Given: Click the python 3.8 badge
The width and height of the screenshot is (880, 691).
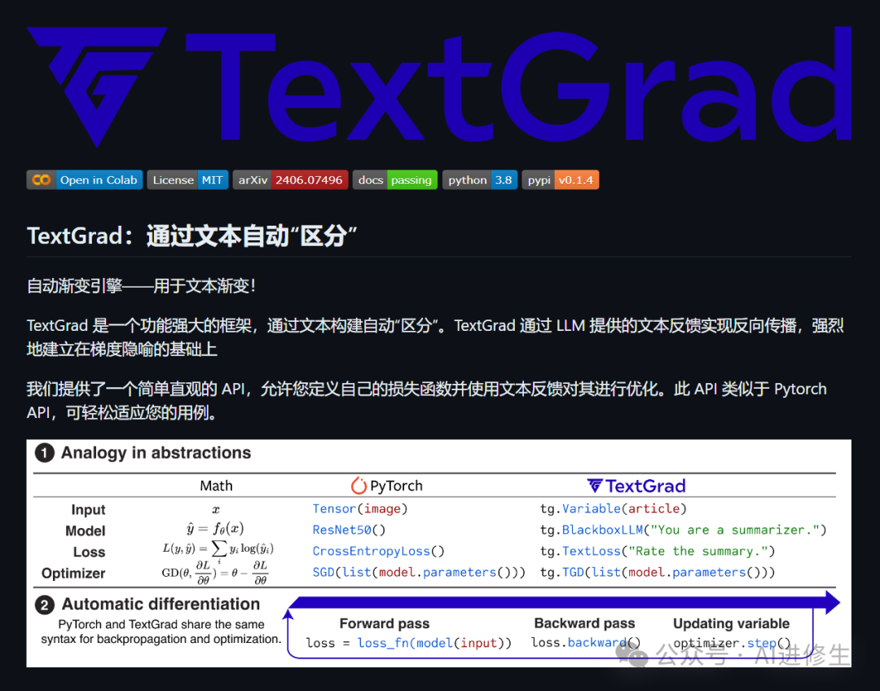Looking at the screenshot, I should pyautogui.click(x=480, y=179).
